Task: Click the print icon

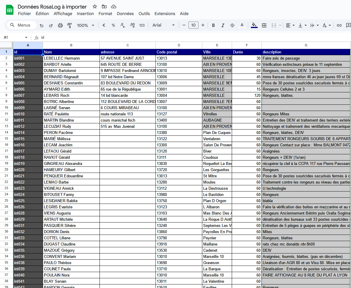Action: (60, 25)
